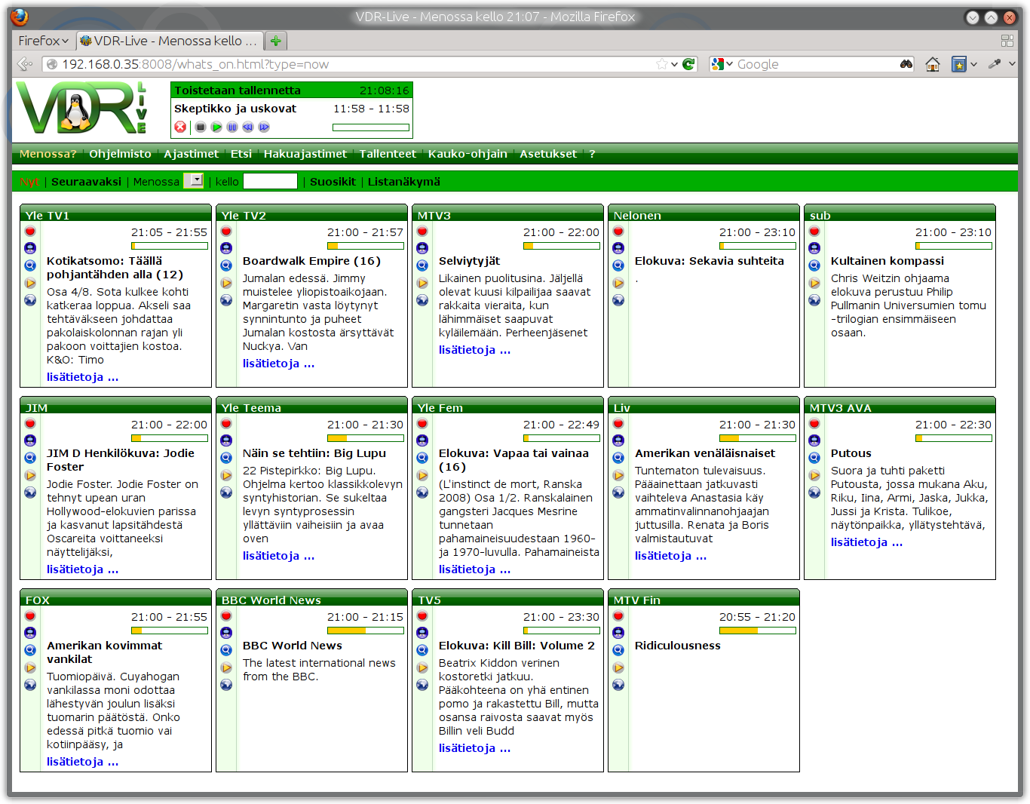Focus the Google search box

coord(816,64)
